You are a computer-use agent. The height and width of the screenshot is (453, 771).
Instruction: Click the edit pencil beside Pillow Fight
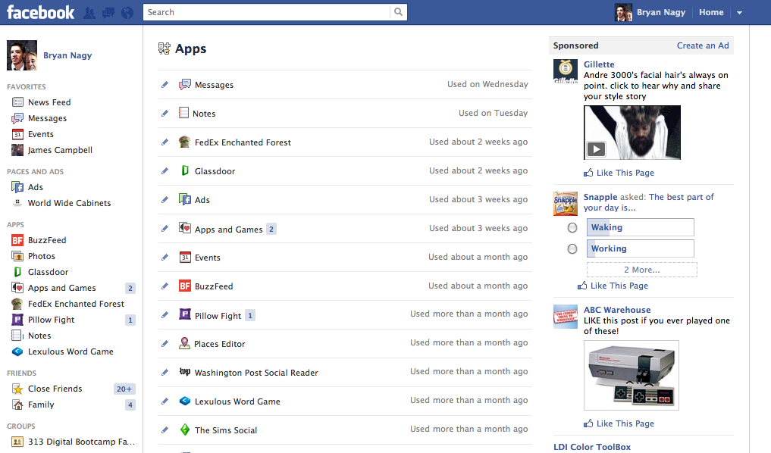coord(165,315)
